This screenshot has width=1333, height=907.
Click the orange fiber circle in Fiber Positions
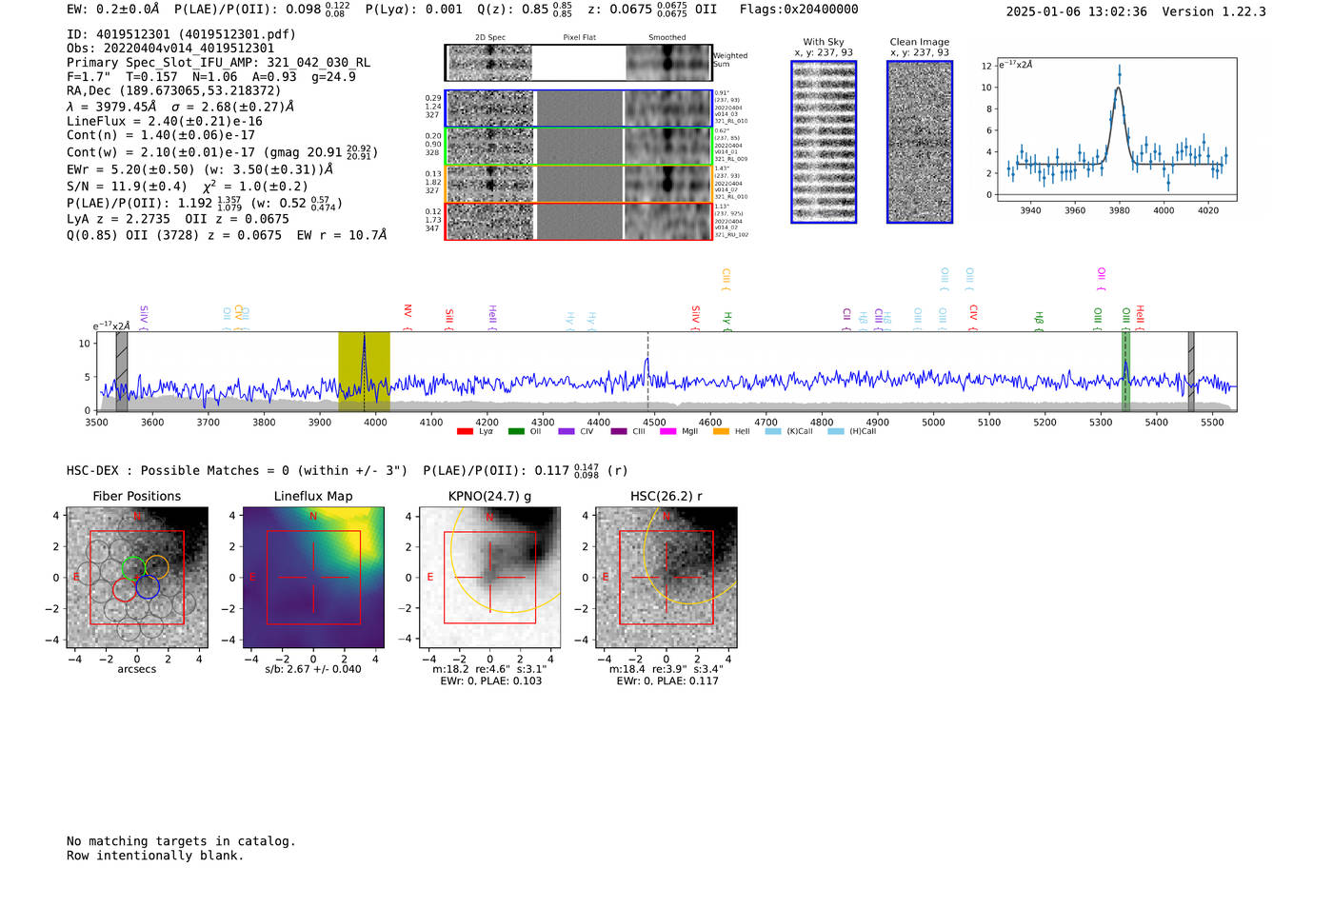tap(157, 567)
